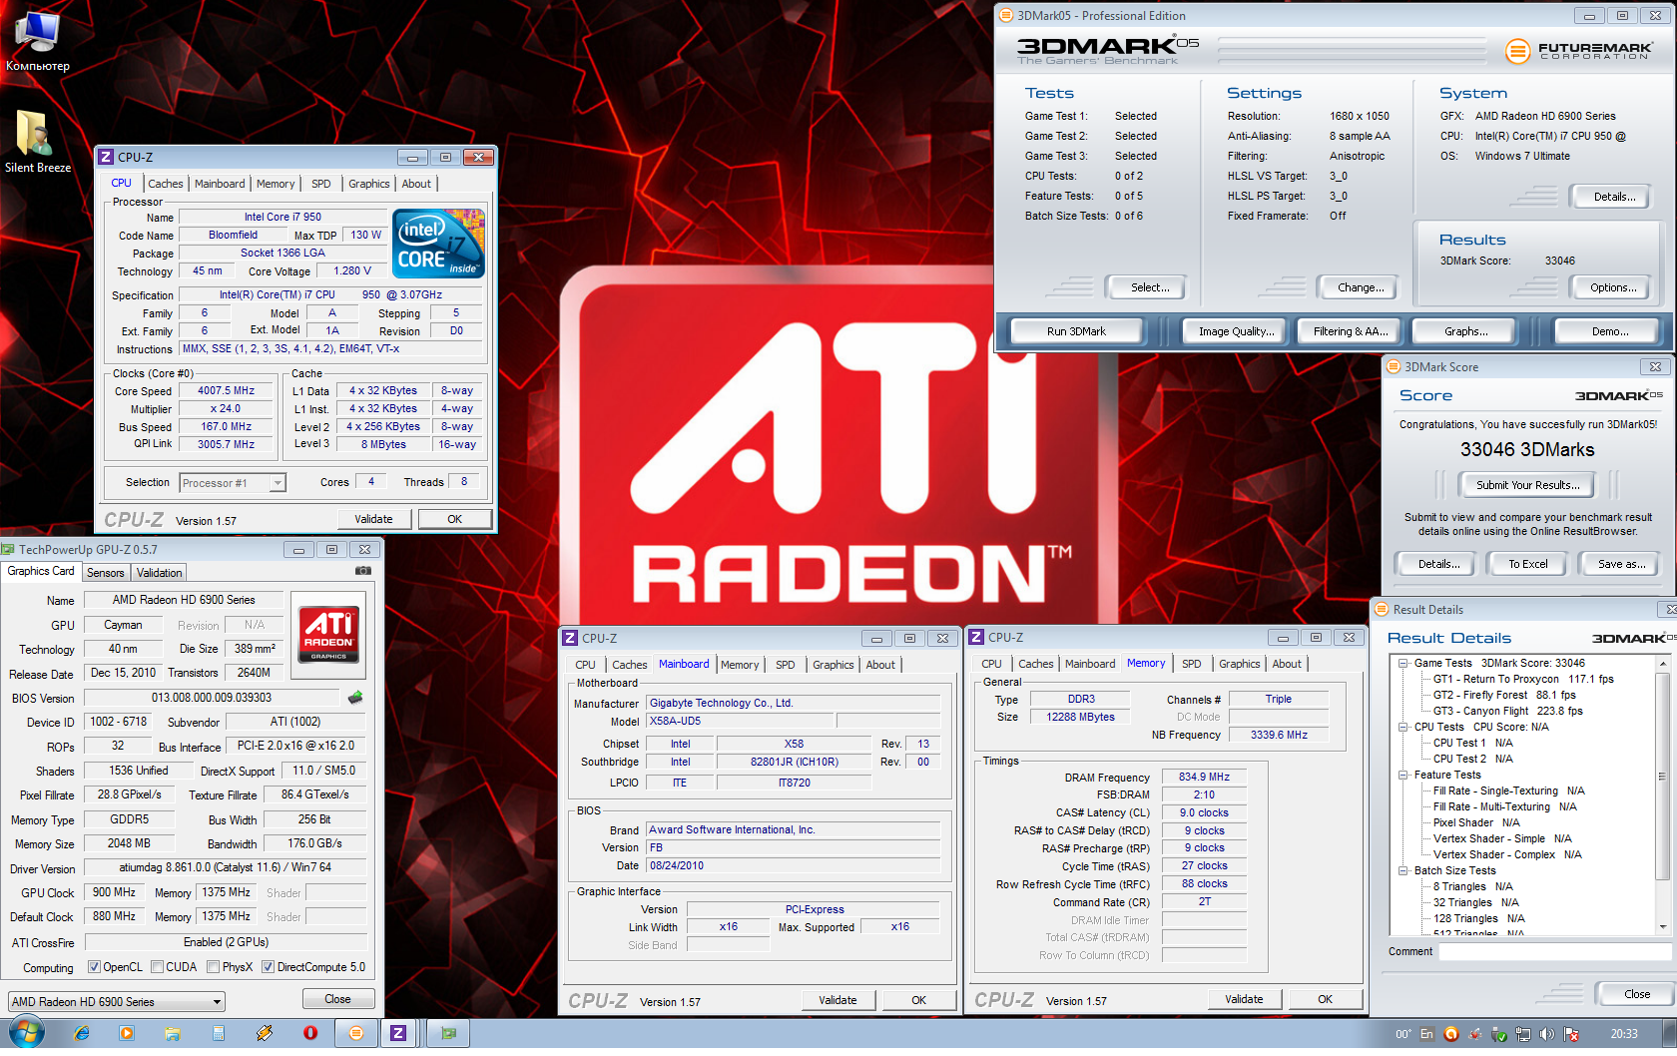Toggle the CUDA checkbox in GPU-Z
Viewport: 1677px width, 1056px height.
click(x=157, y=966)
